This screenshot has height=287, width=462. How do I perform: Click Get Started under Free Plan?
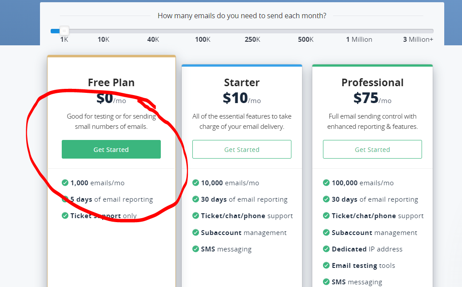tap(111, 150)
